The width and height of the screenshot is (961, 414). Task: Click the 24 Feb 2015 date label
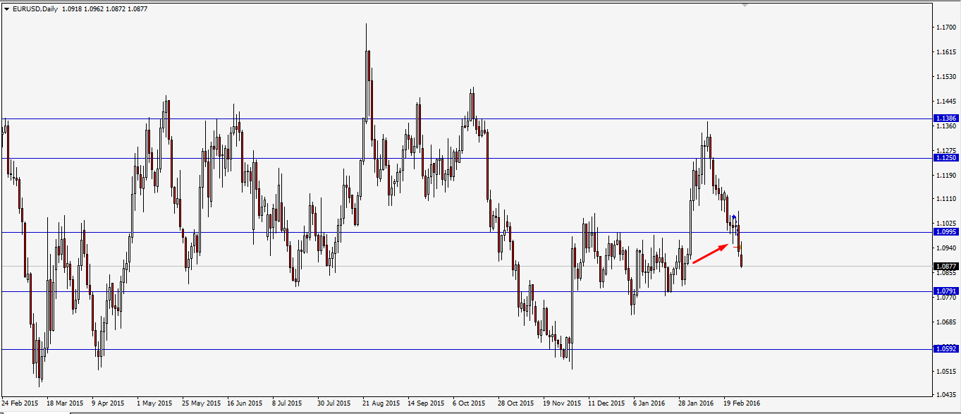(x=20, y=403)
